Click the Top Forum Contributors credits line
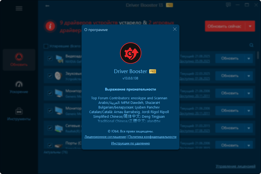The width and height of the screenshot is (261, 174). pos(129,98)
